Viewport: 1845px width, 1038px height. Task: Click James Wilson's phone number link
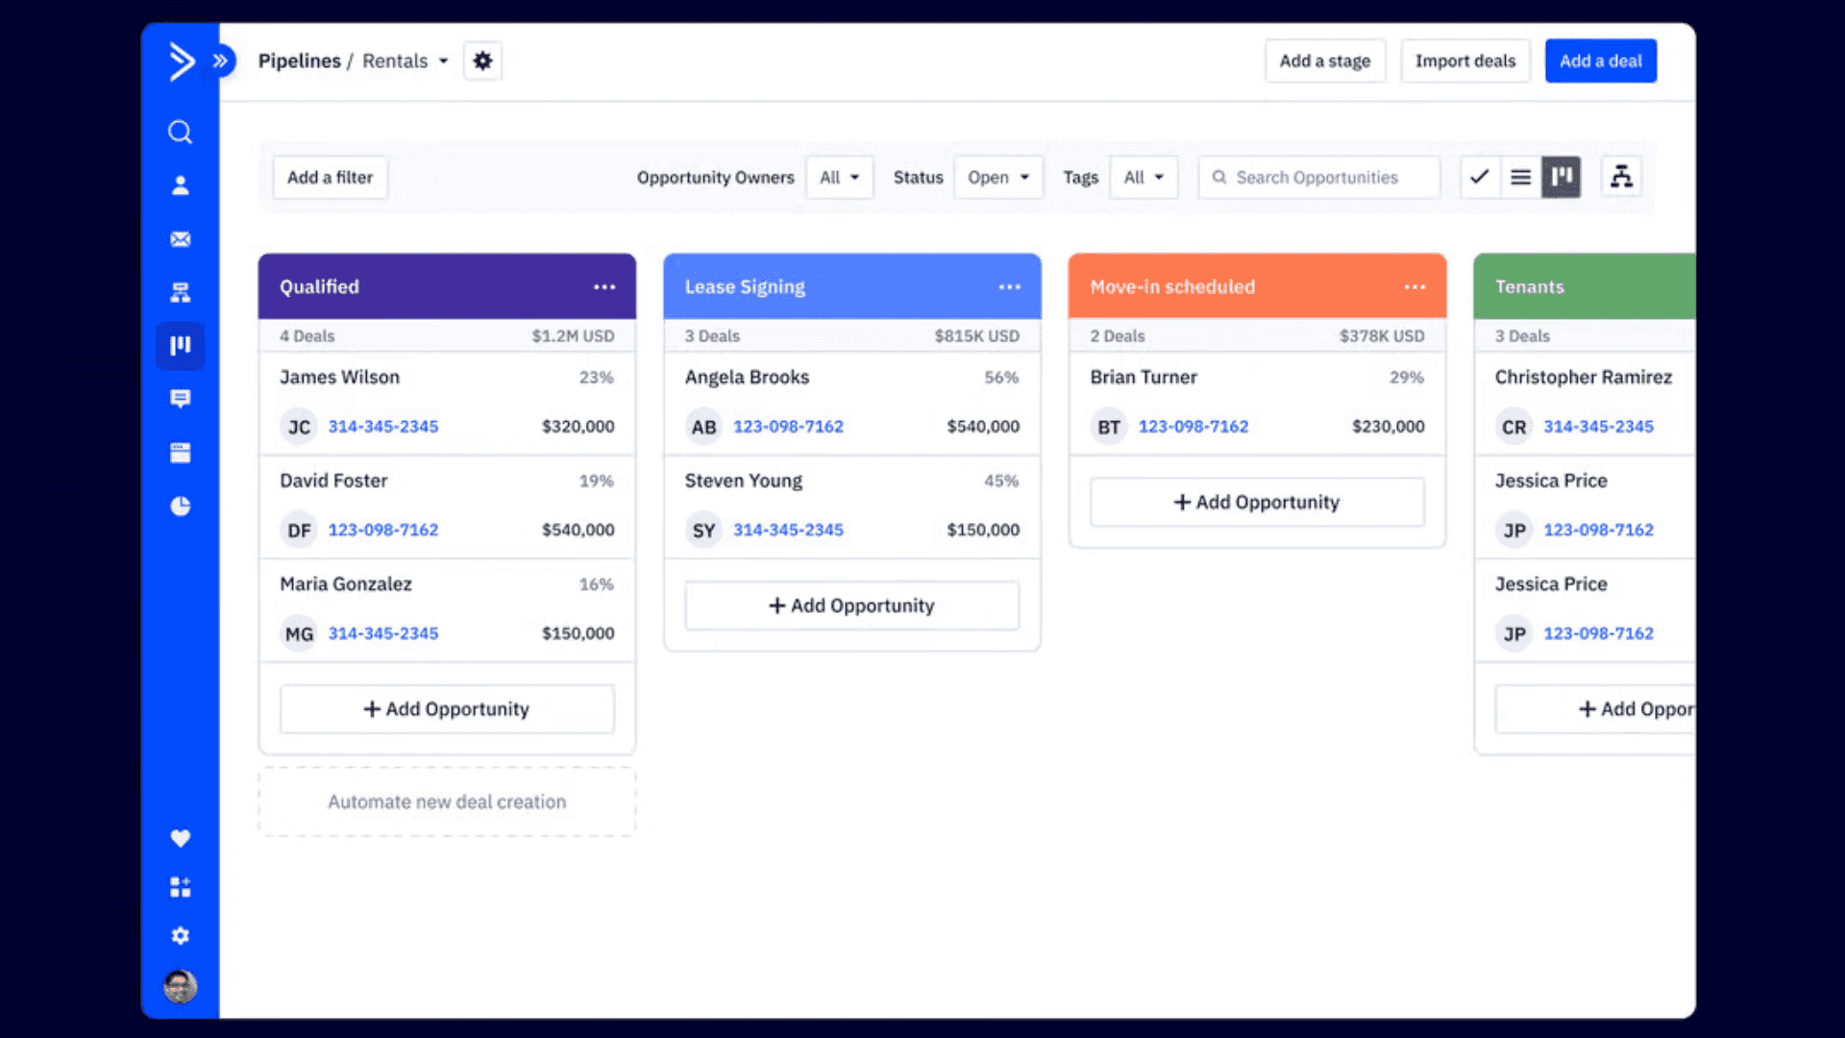click(x=383, y=427)
